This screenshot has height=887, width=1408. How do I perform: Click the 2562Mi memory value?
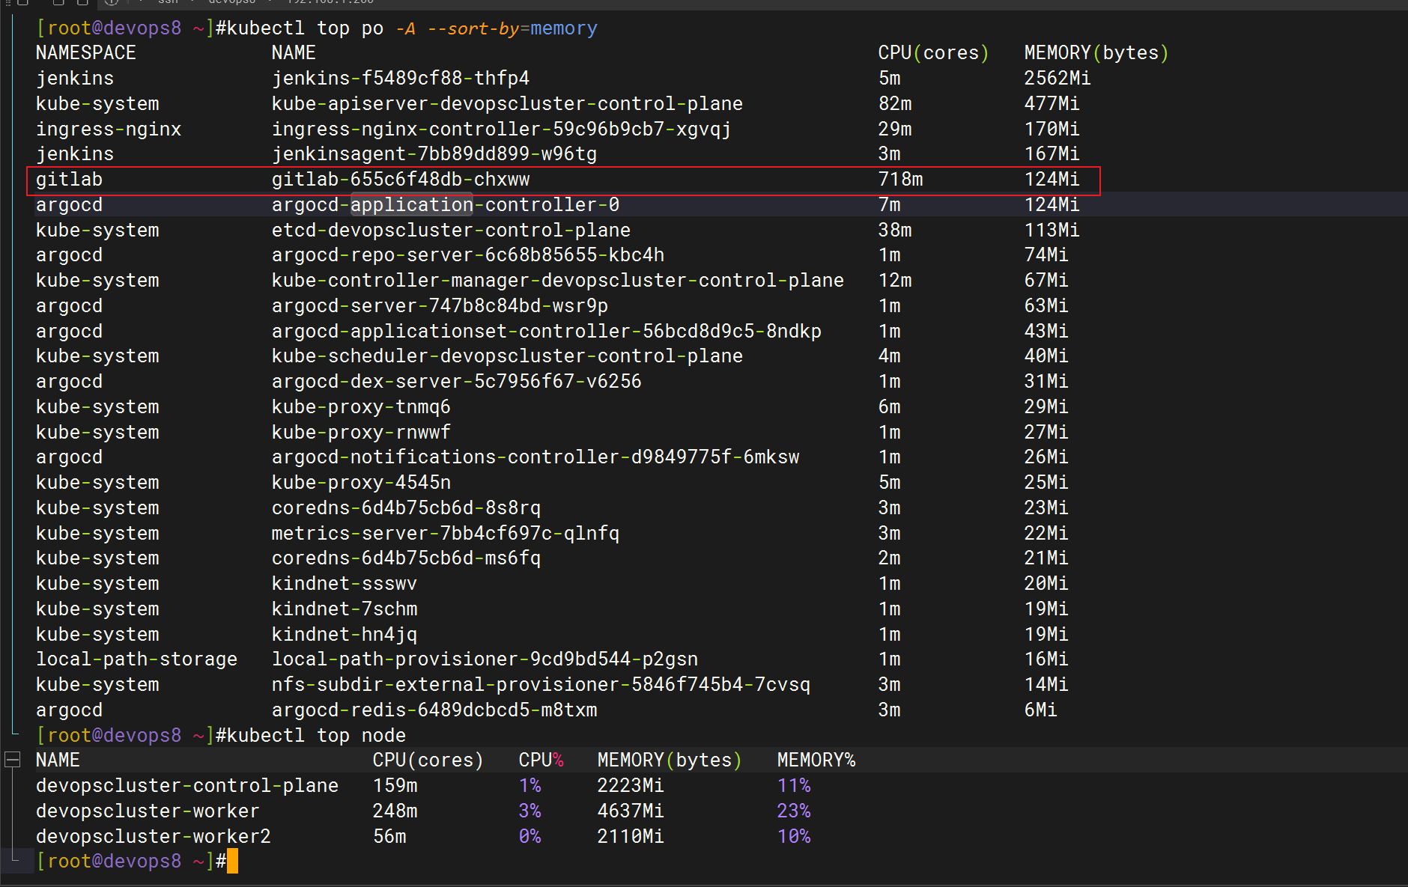(1057, 79)
